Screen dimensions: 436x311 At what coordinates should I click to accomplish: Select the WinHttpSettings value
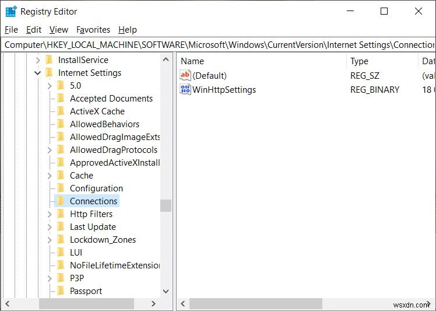[x=224, y=90]
